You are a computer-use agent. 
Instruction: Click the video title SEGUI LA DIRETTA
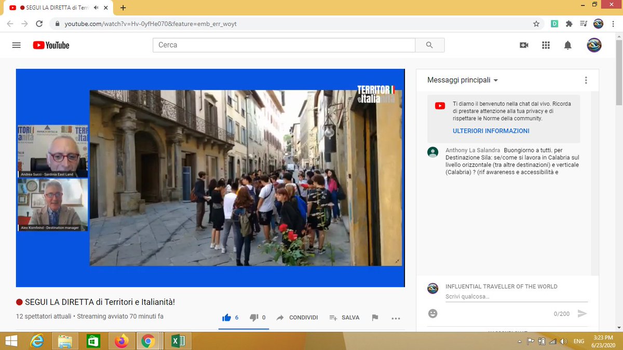[x=99, y=302]
